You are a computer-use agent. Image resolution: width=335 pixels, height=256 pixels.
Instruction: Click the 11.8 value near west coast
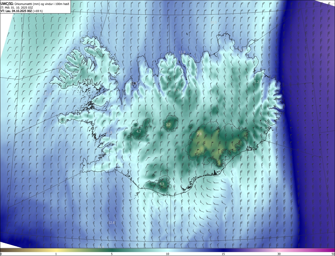pos(109,133)
